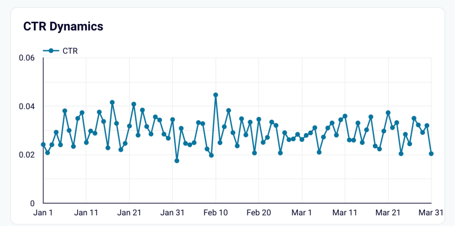Image resolution: width=455 pixels, height=226 pixels.
Task: Select the final data point at Mar 31
Action: [x=431, y=154]
